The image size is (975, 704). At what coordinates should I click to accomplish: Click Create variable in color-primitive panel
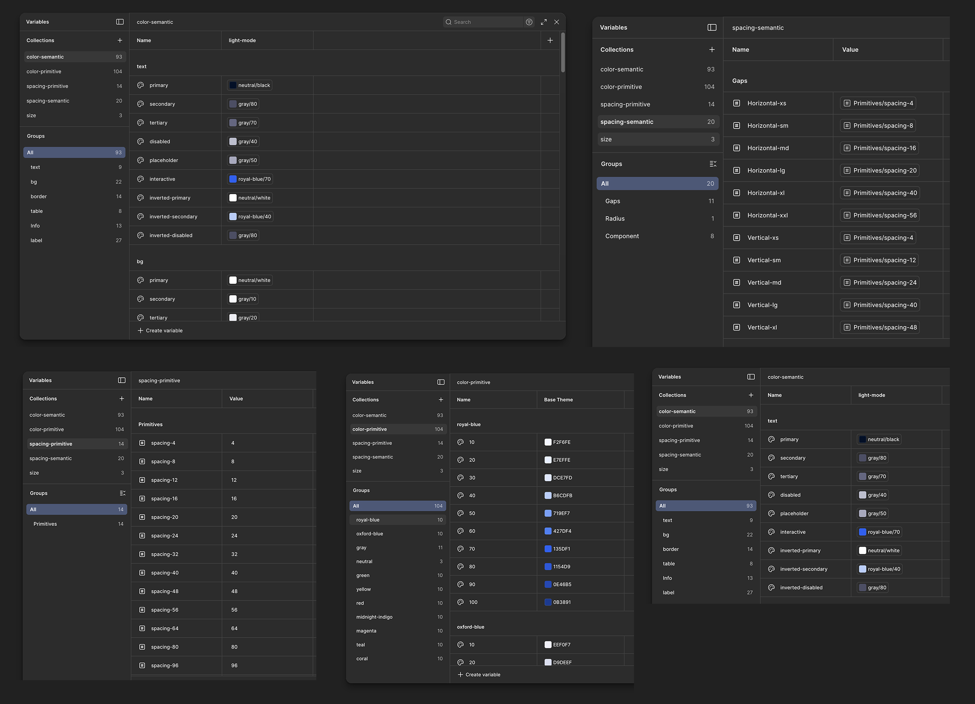[x=479, y=675]
